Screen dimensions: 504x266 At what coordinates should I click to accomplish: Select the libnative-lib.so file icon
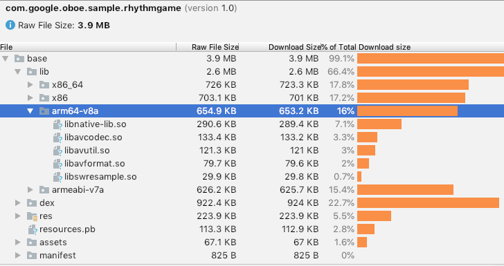tap(57, 124)
